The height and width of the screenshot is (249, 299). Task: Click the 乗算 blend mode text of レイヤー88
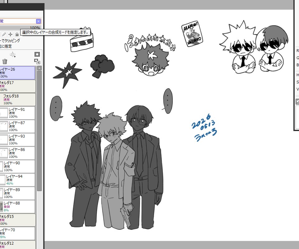7,207
